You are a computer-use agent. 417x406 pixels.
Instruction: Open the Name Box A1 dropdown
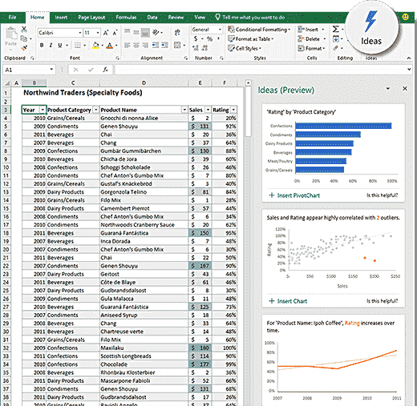pos(51,70)
